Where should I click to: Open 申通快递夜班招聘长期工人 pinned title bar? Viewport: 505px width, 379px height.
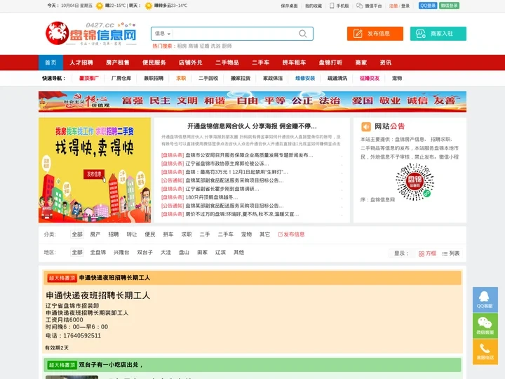pos(252,278)
